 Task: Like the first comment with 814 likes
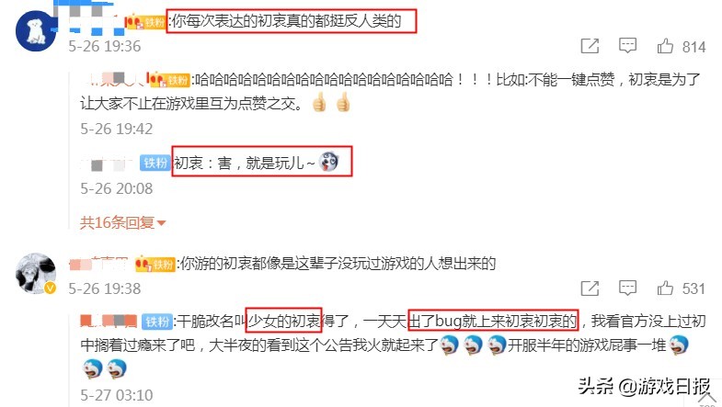click(x=665, y=46)
